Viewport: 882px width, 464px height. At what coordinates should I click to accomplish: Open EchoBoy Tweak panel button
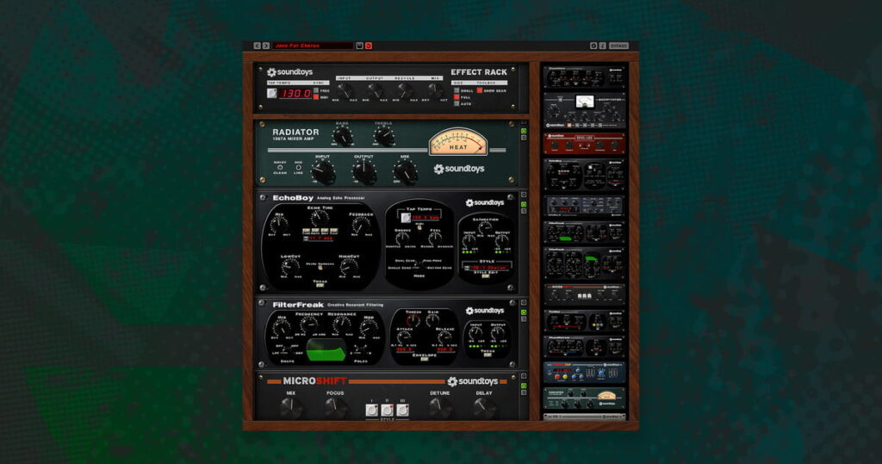(x=320, y=285)
